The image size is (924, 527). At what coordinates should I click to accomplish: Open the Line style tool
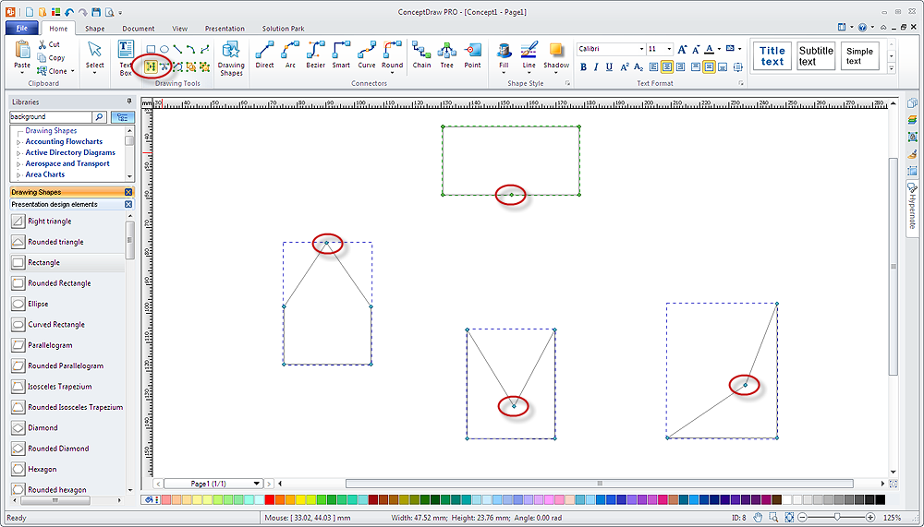[529, 54]
